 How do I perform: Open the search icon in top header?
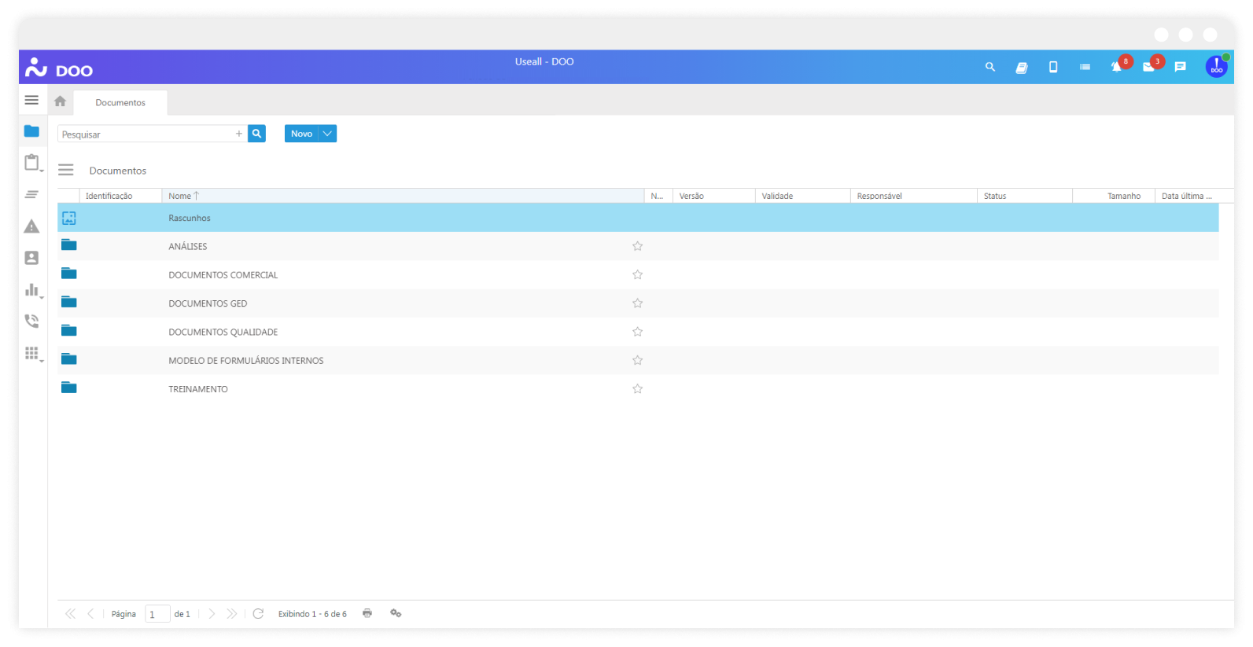[990, 68]
